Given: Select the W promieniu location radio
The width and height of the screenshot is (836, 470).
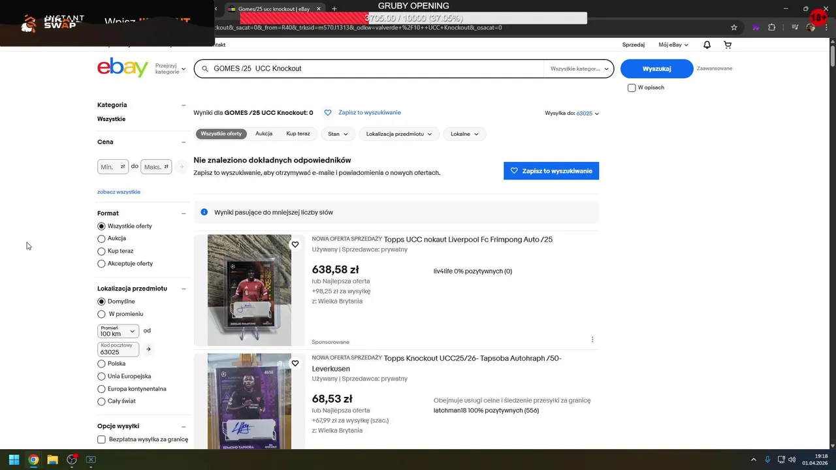Looking at the screenshot, I should click(x=101, y=314).
